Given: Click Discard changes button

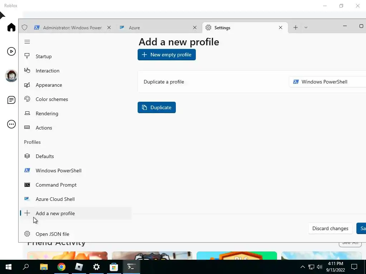Looking at the screenshot, I should [x=330, y=228].
